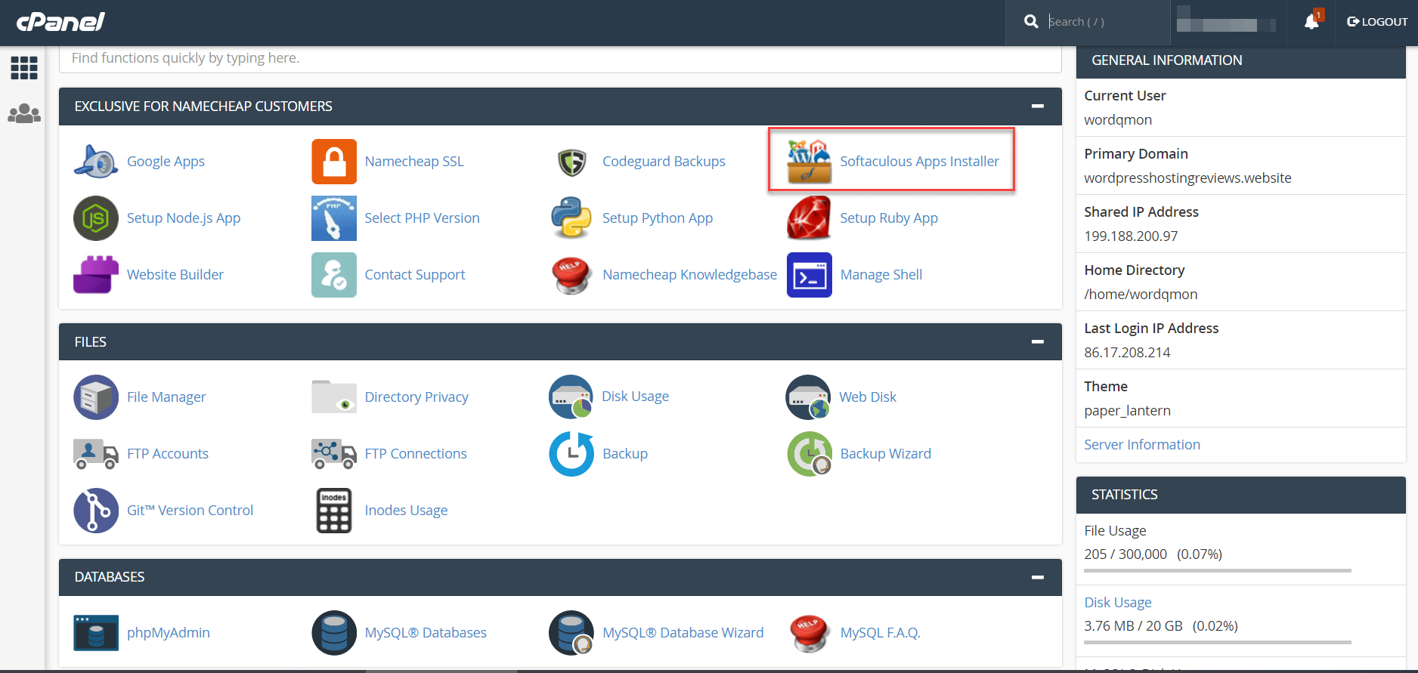The height and width of the screenshot is (673, 1418).
Task: Open the Contact Support icon
Action: coord(334,275)
